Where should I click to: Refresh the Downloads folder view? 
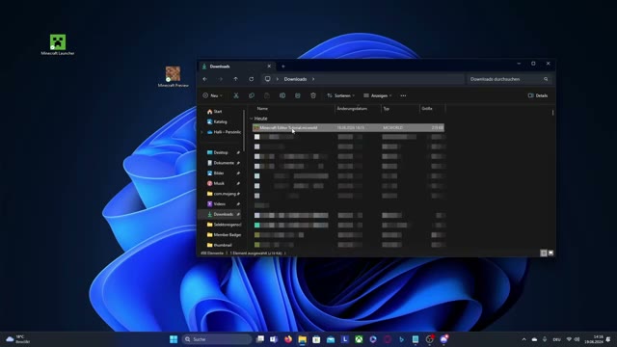click(251, 79)
